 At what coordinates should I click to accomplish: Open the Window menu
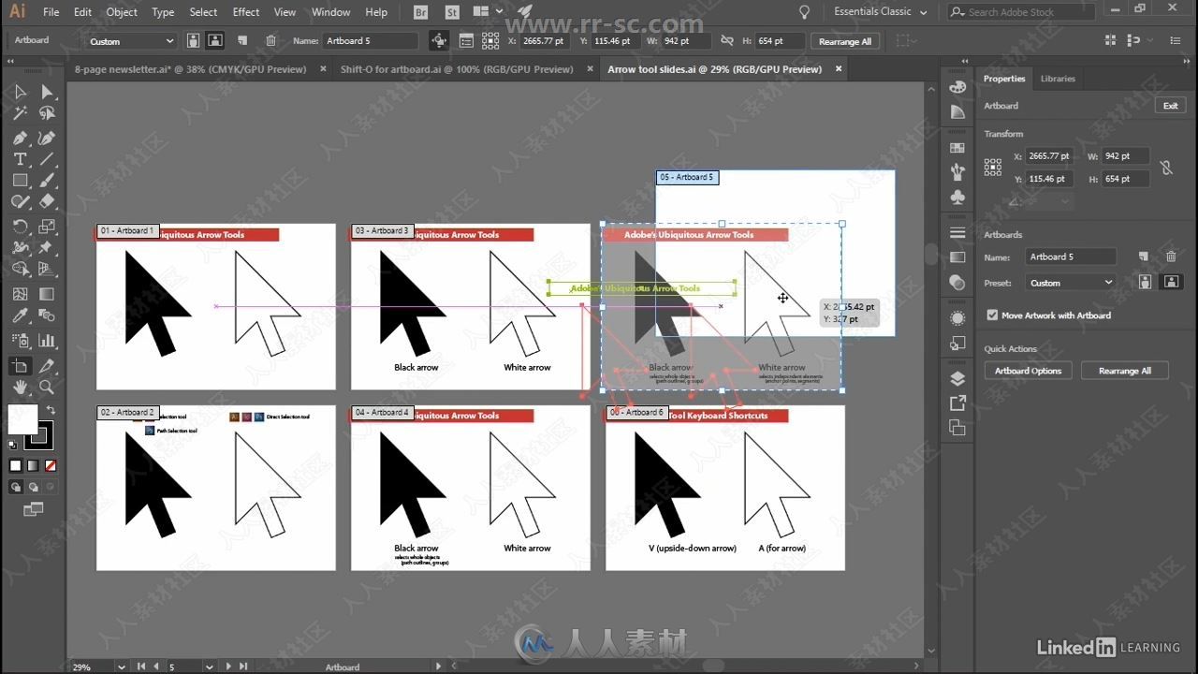[x=330, y=12]
